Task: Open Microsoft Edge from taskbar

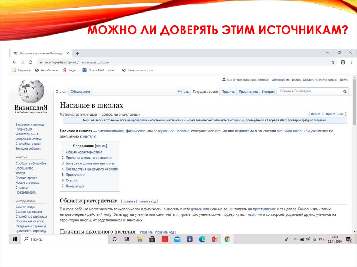Action: (x=202, y=239)
